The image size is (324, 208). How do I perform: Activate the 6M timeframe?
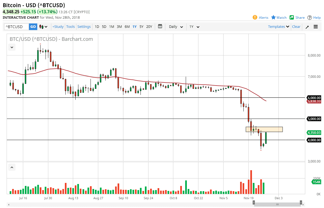click(x=127, y=26)
